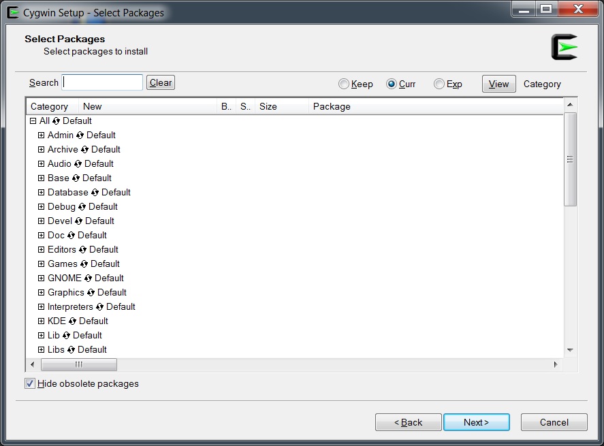Expand the Lib category

(x=42, y=336)
